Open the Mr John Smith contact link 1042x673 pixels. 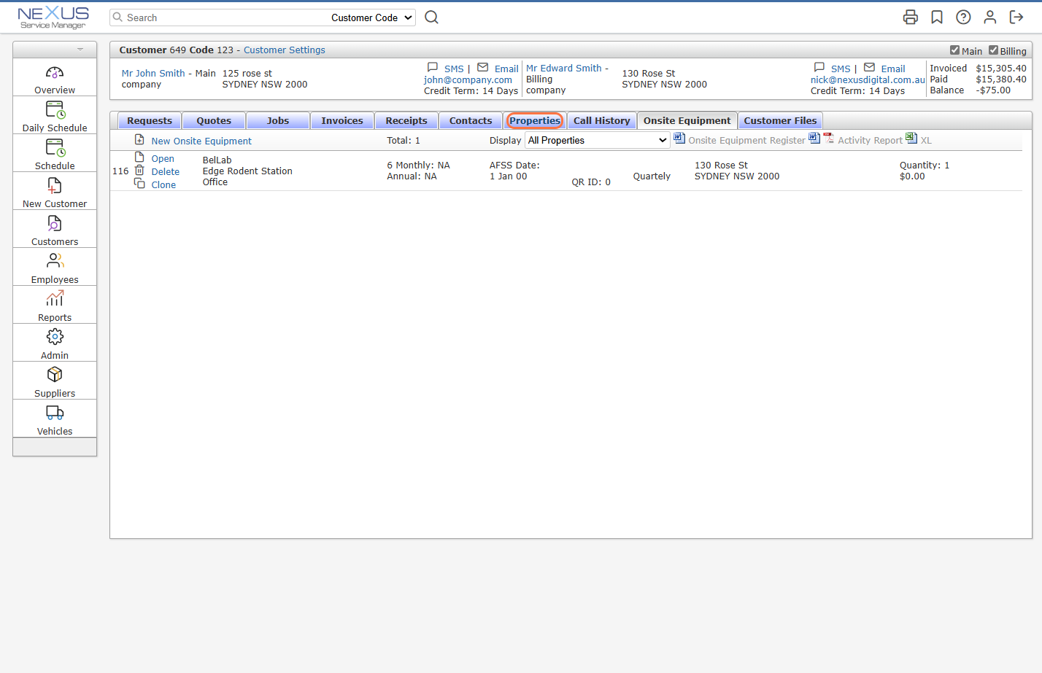click(153, 74)
